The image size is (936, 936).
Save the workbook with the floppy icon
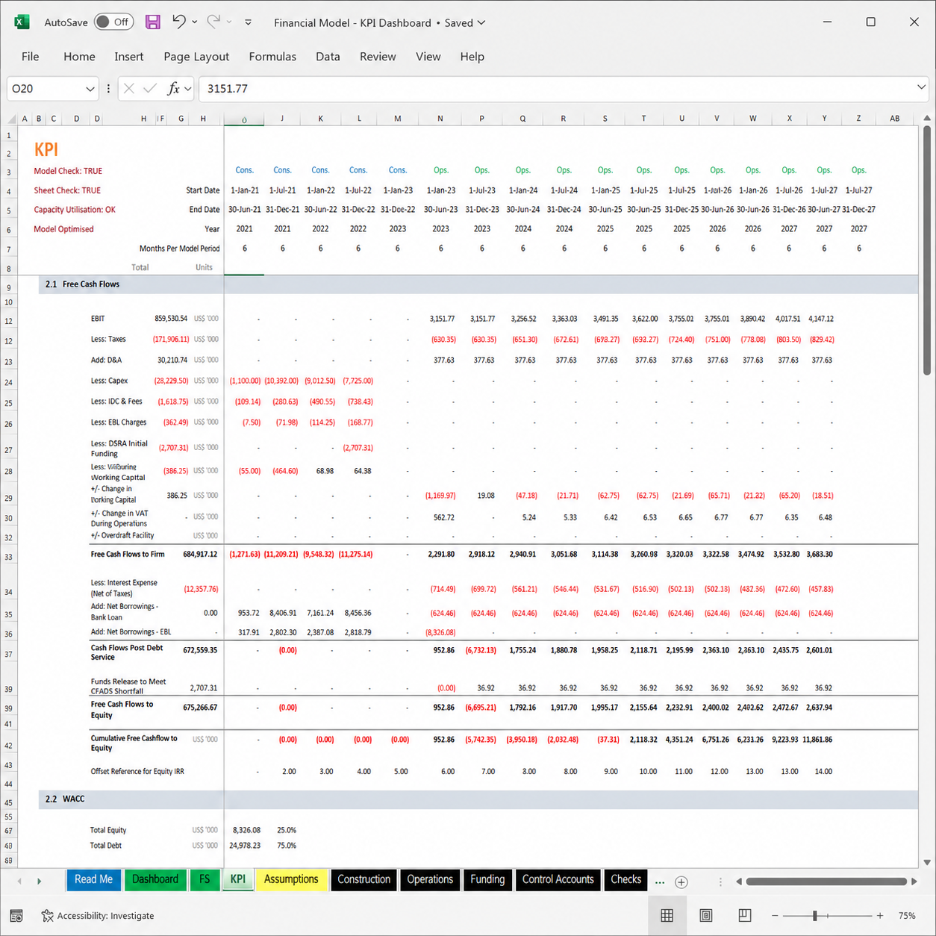tap(153, 22)
